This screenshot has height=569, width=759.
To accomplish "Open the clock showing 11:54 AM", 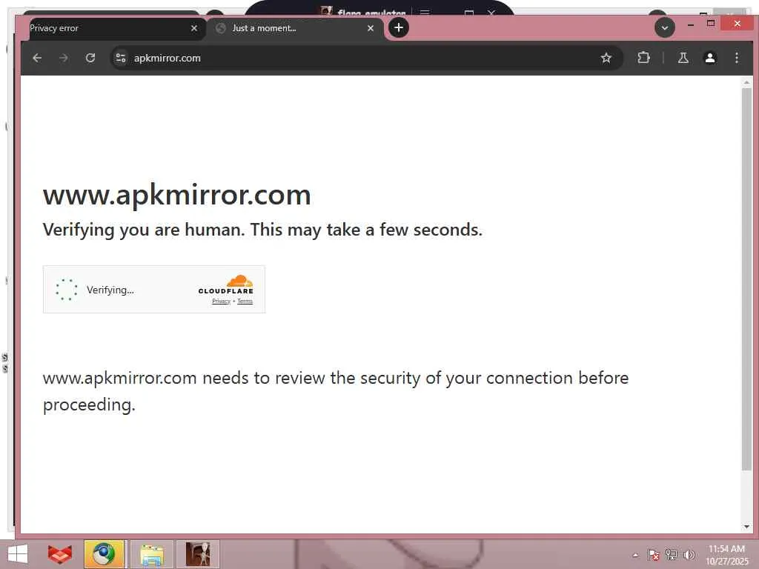I will click(726, 555).
